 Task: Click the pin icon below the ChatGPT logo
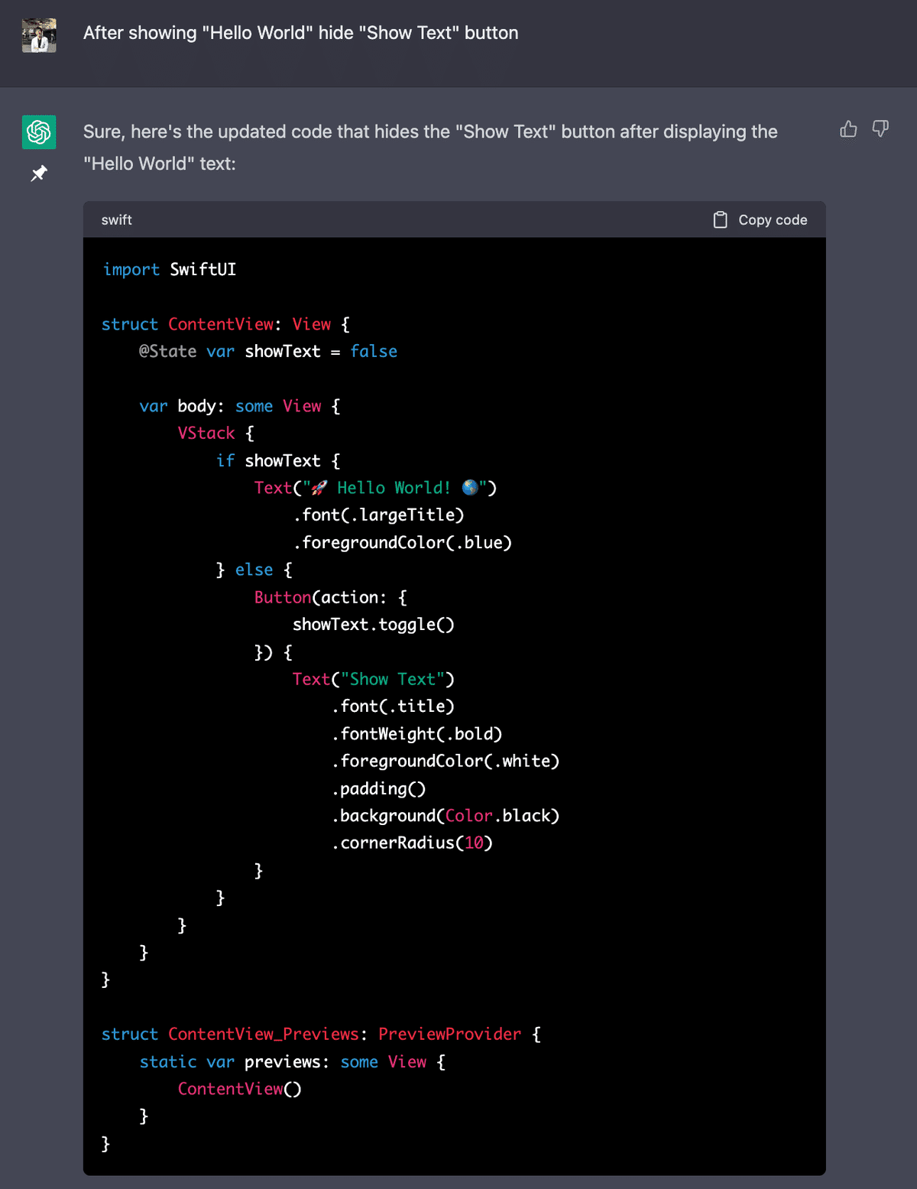click(x=39, y=174)
